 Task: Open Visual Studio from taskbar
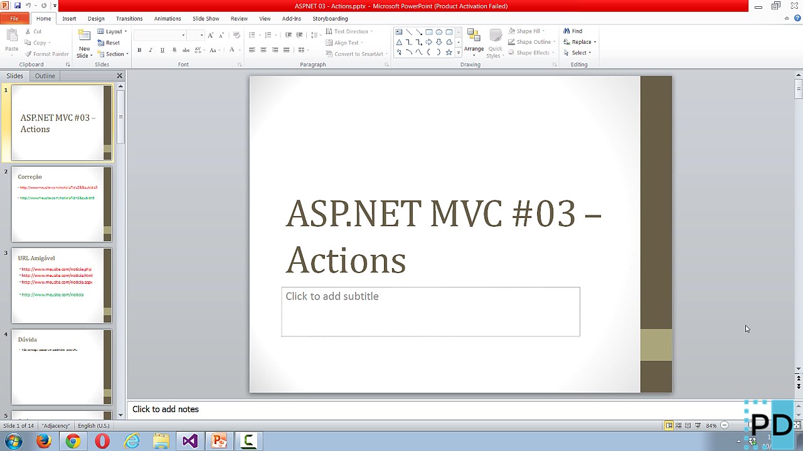tap(190, 441)
